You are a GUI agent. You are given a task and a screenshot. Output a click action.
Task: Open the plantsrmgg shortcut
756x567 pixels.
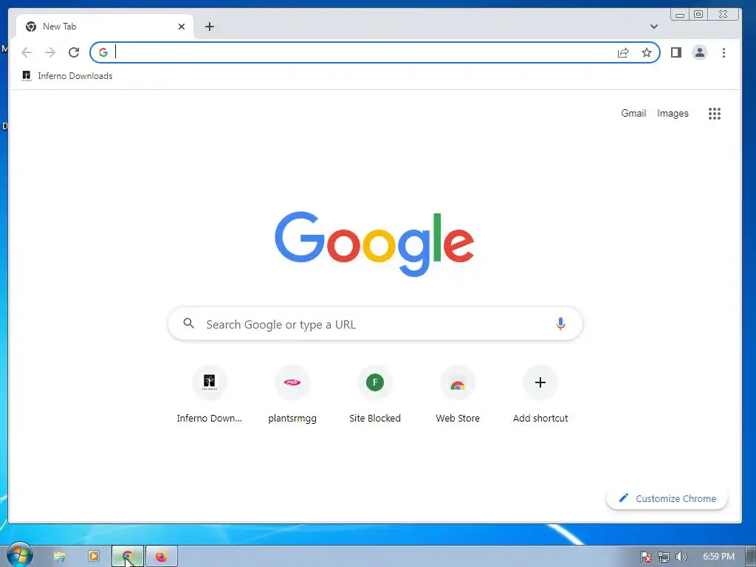click(x=292, y=396)
